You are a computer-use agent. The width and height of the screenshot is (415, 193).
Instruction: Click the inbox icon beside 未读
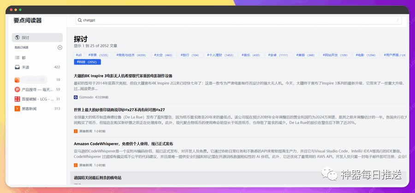pos(17,67)
